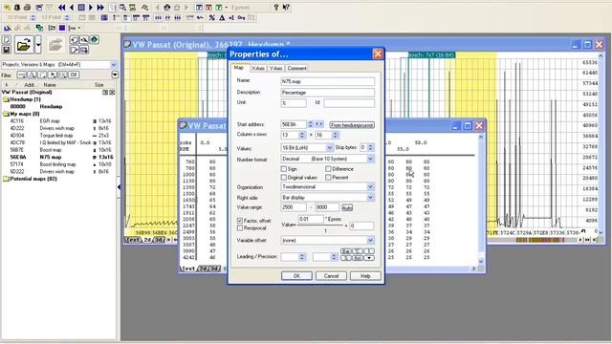
Task: Click the Help button in dialog
Action: pos(365,276)
